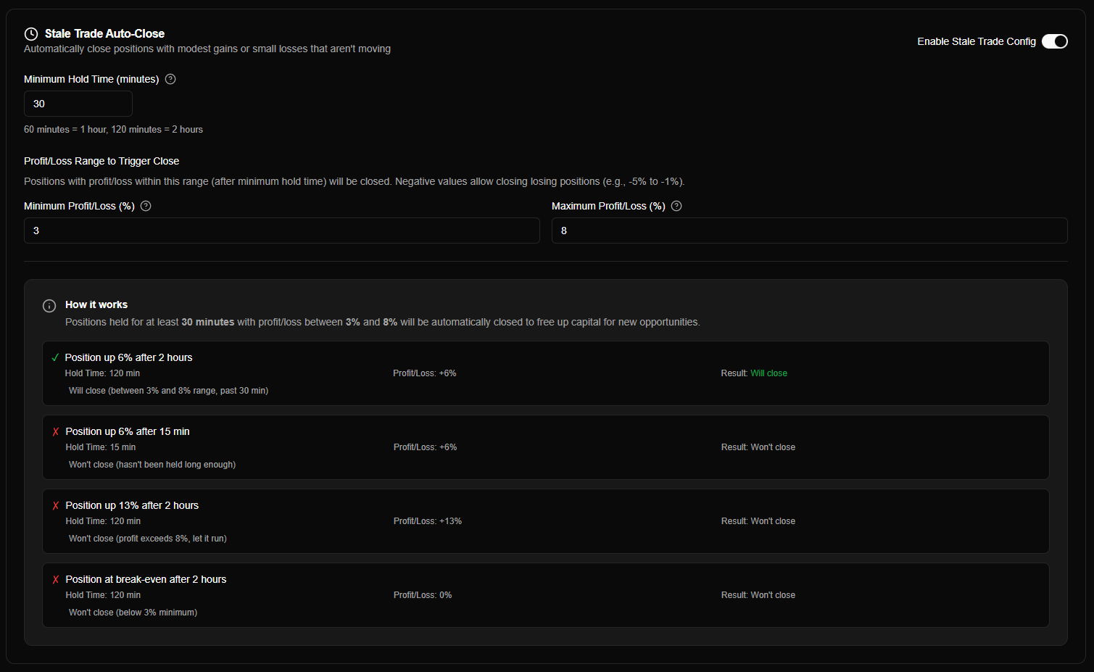1094x672 pixels.
Task: Click the green checkmark on the first example
Action: click(55, 357)
